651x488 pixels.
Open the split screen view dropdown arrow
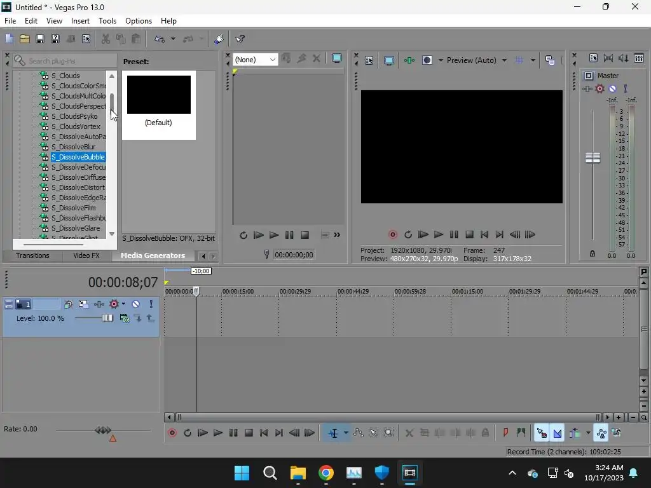[x=441, y=60]
